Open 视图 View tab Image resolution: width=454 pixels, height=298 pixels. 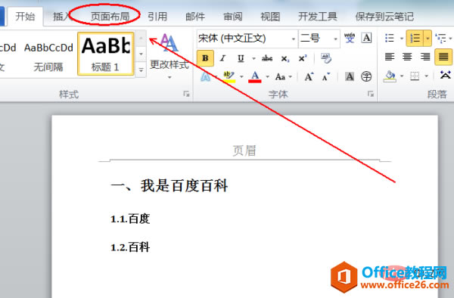pos(270,17)
